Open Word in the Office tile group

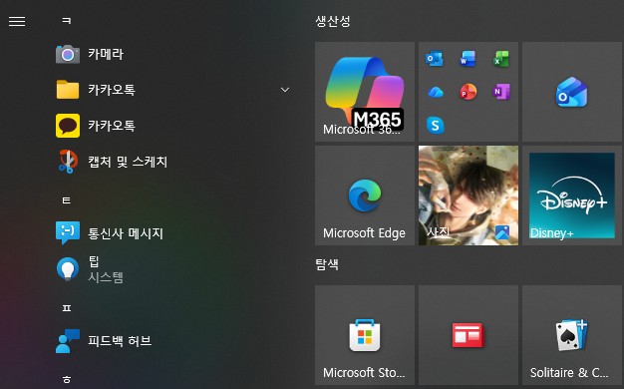pos(468,59)
